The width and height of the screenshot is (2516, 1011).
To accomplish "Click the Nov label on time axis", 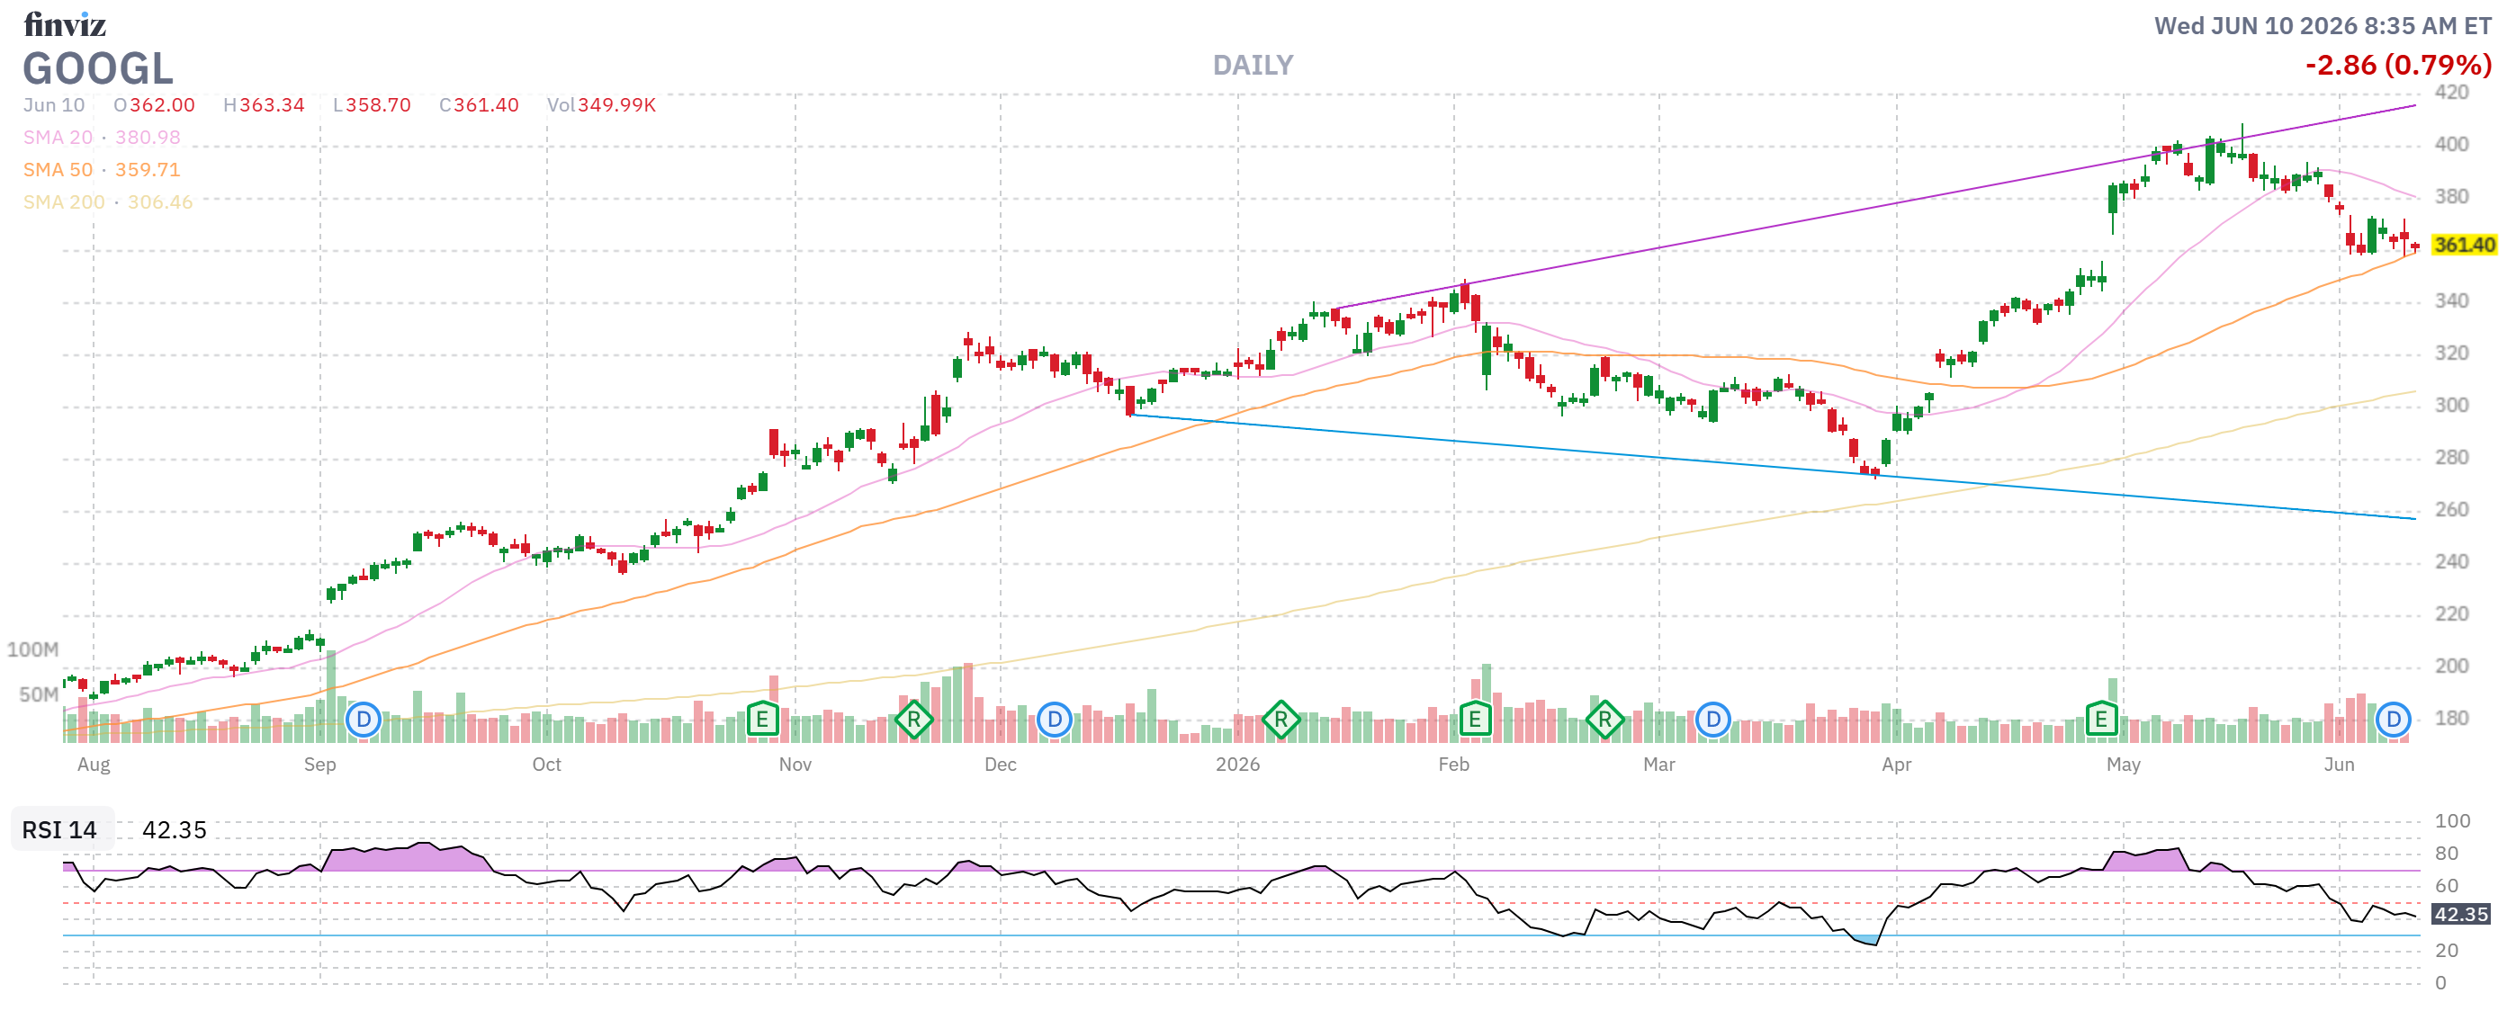I will pyautogui.click(x=795, y=765).
